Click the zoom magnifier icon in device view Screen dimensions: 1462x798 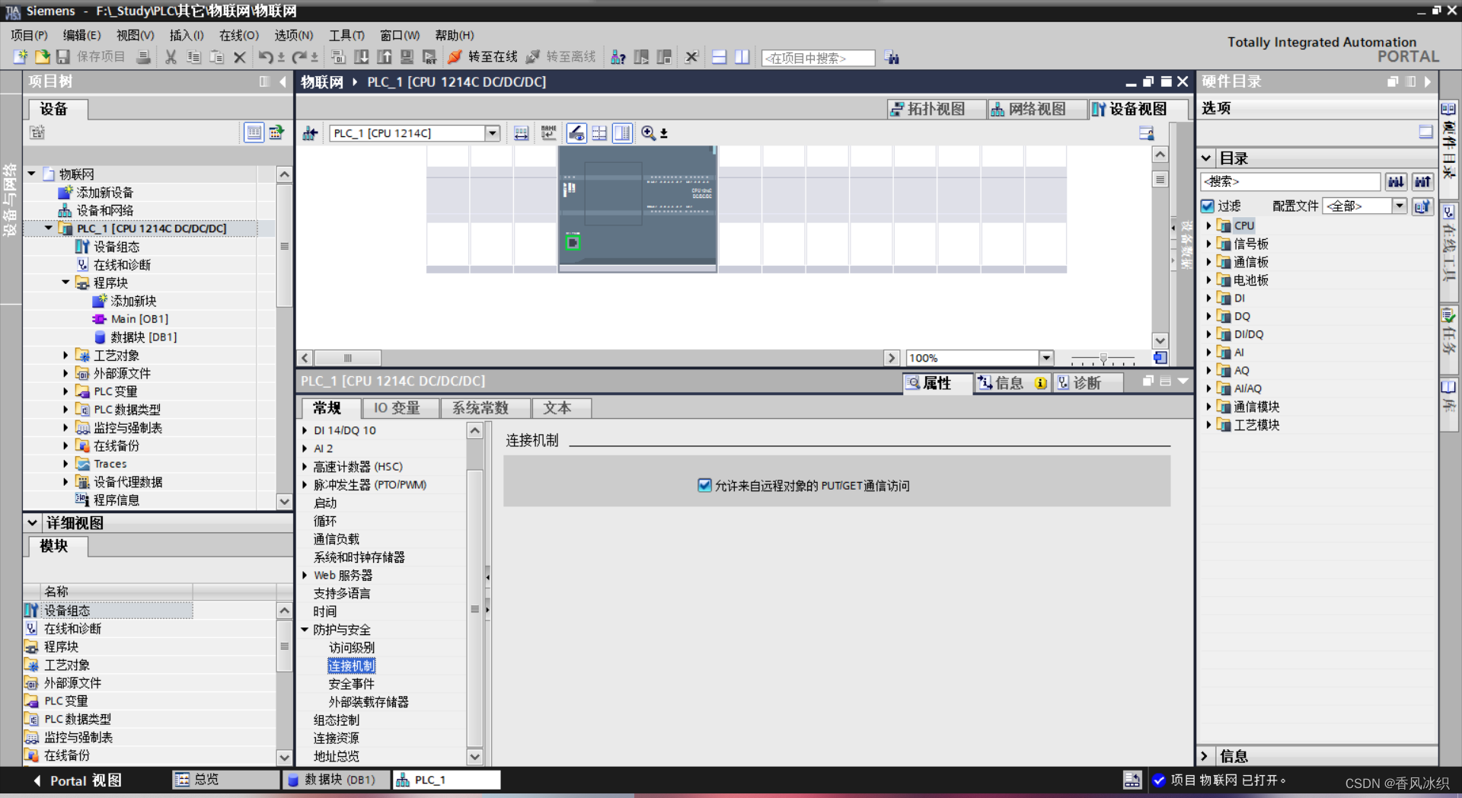pyautogui.click(x=648, y=133)
